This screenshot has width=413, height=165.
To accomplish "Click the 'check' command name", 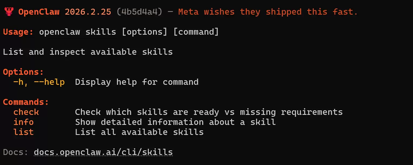I will tap(26, 112).
